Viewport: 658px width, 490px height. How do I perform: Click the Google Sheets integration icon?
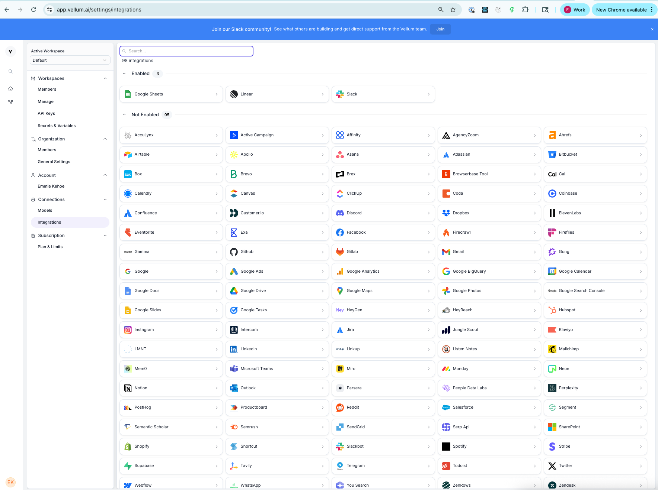point(128,94)
